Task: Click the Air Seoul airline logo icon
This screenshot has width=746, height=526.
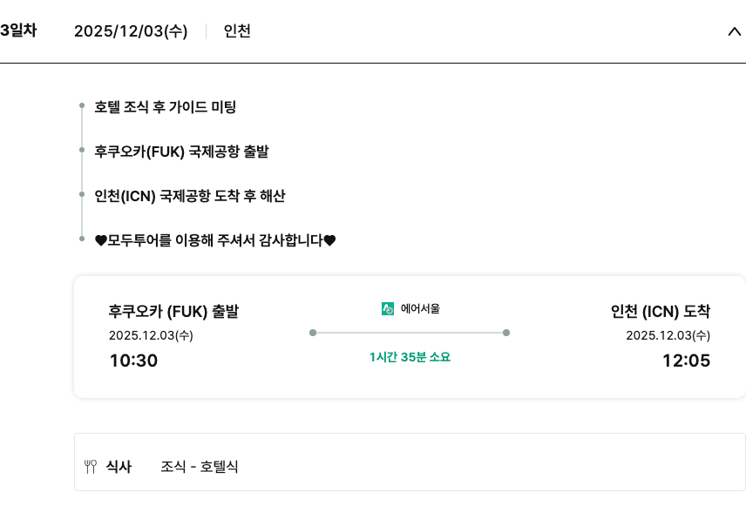Action: coord(388,308)
